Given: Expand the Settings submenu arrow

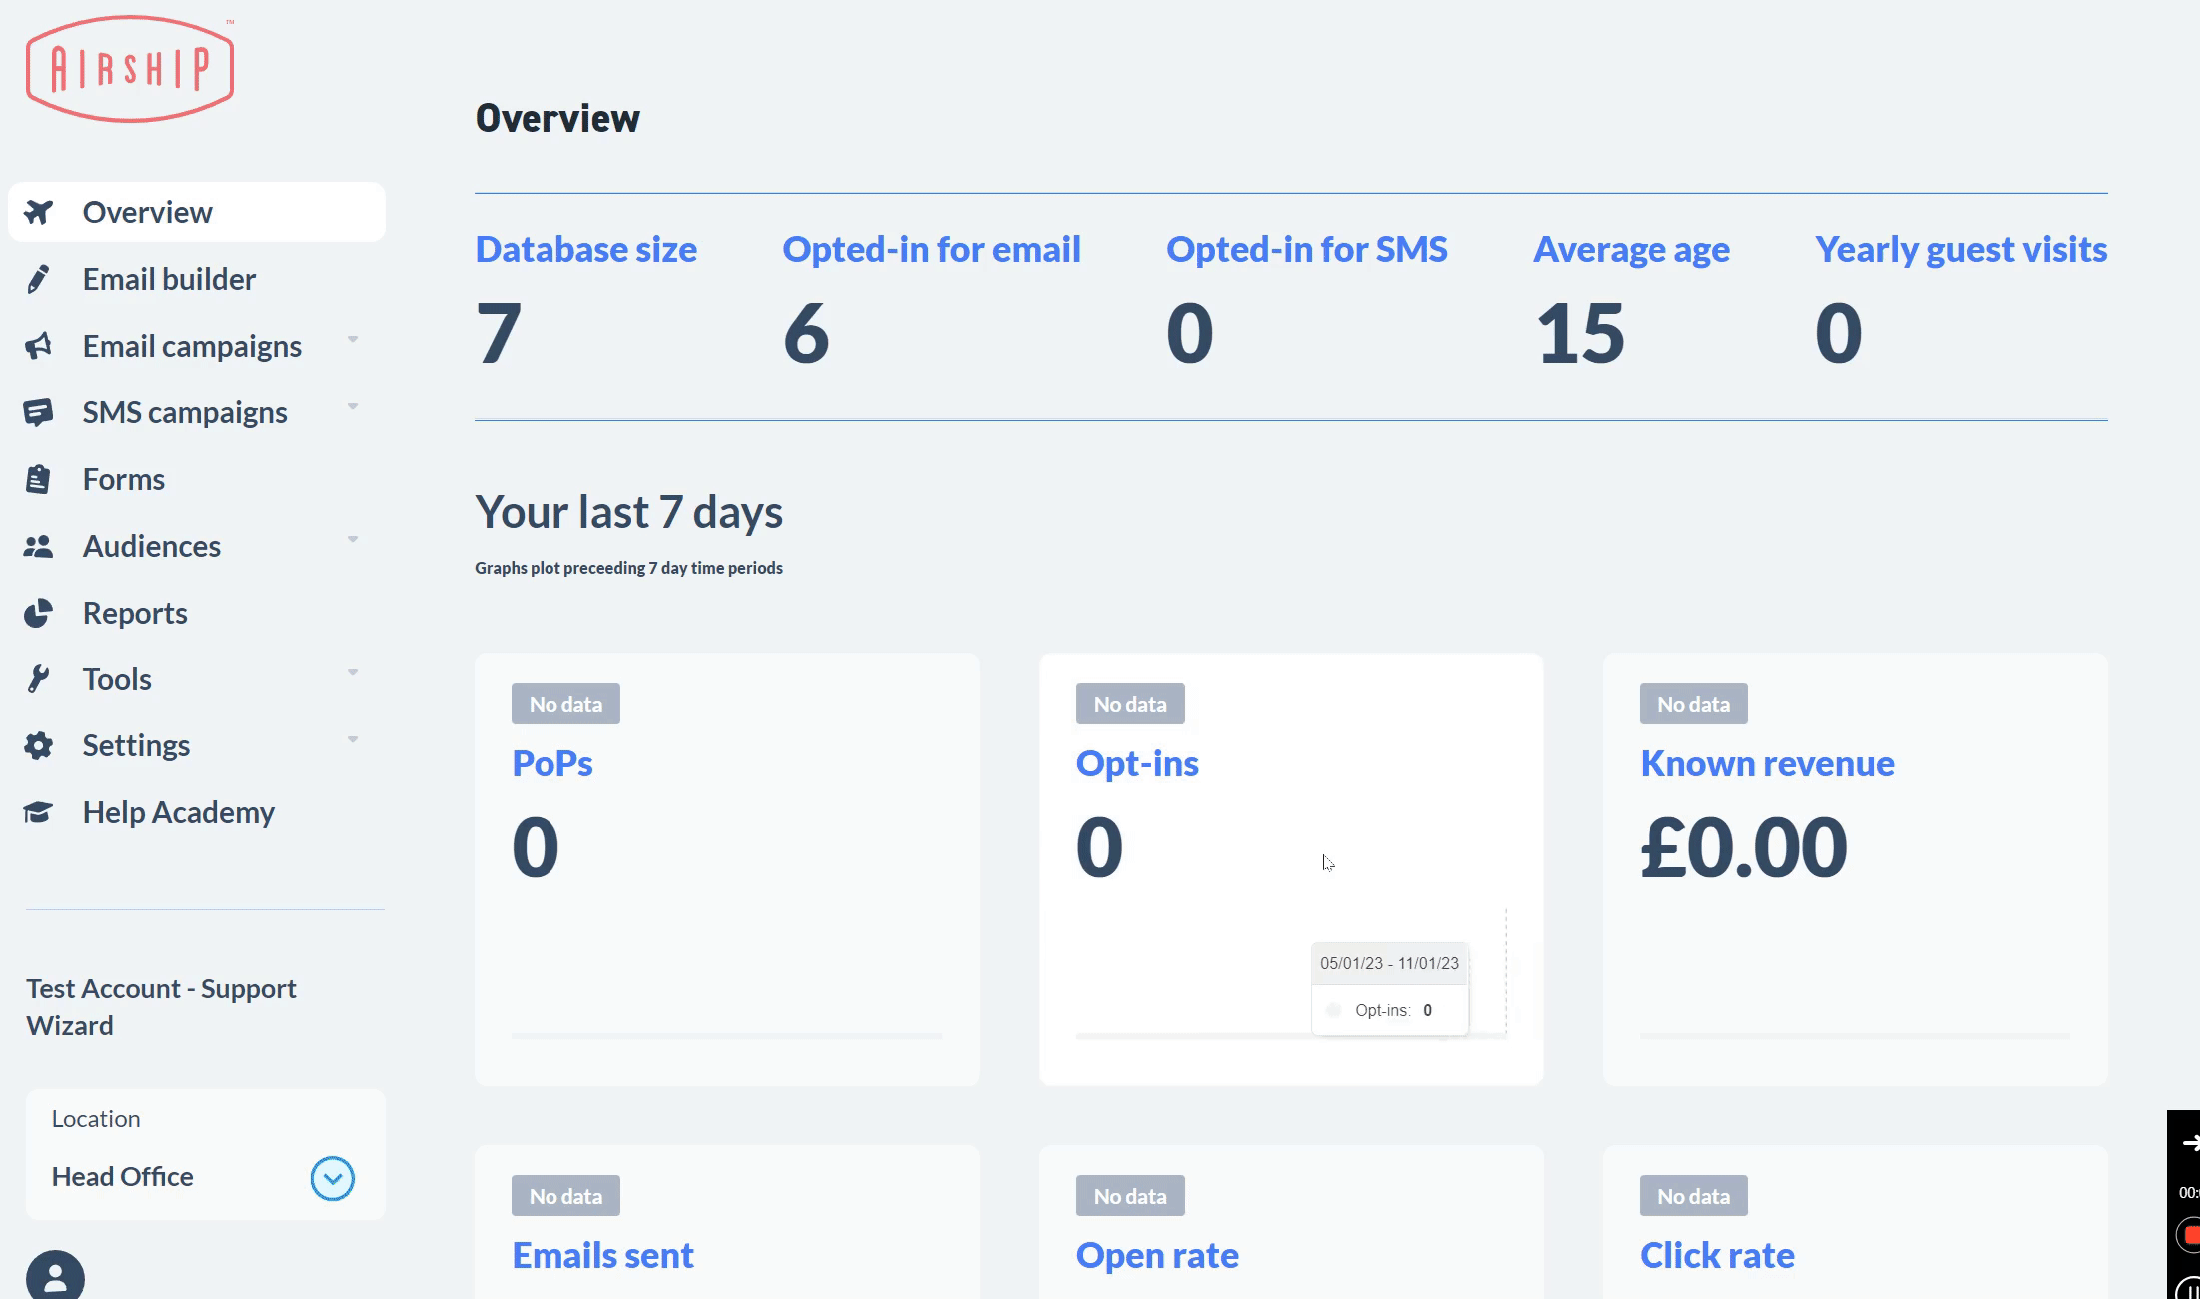Looking at the screenshot, I should pos(353,739).
